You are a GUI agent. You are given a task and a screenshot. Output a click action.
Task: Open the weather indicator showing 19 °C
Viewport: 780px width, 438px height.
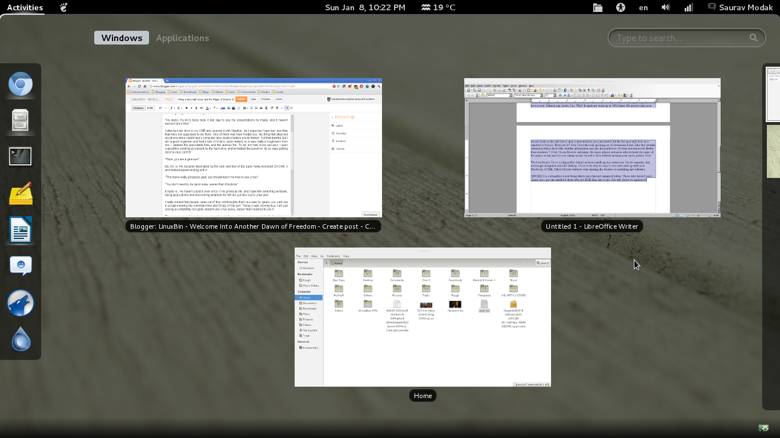tap(438, 7)
